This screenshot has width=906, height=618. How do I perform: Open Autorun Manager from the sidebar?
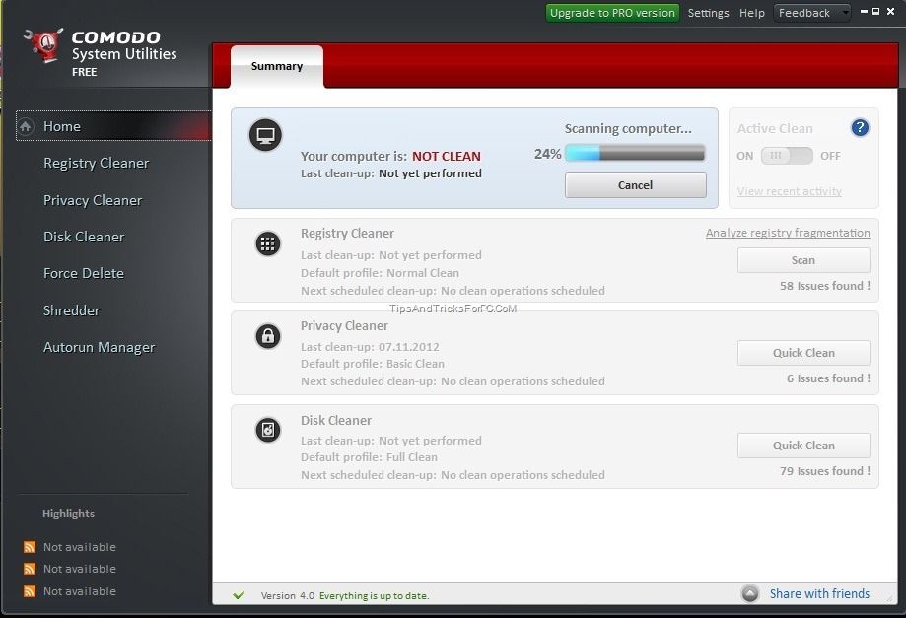[x=99, y=348]
